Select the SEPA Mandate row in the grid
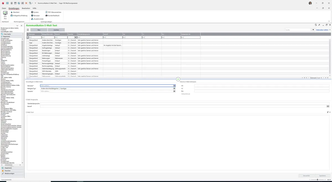332x182 pixels. (178, 71)
